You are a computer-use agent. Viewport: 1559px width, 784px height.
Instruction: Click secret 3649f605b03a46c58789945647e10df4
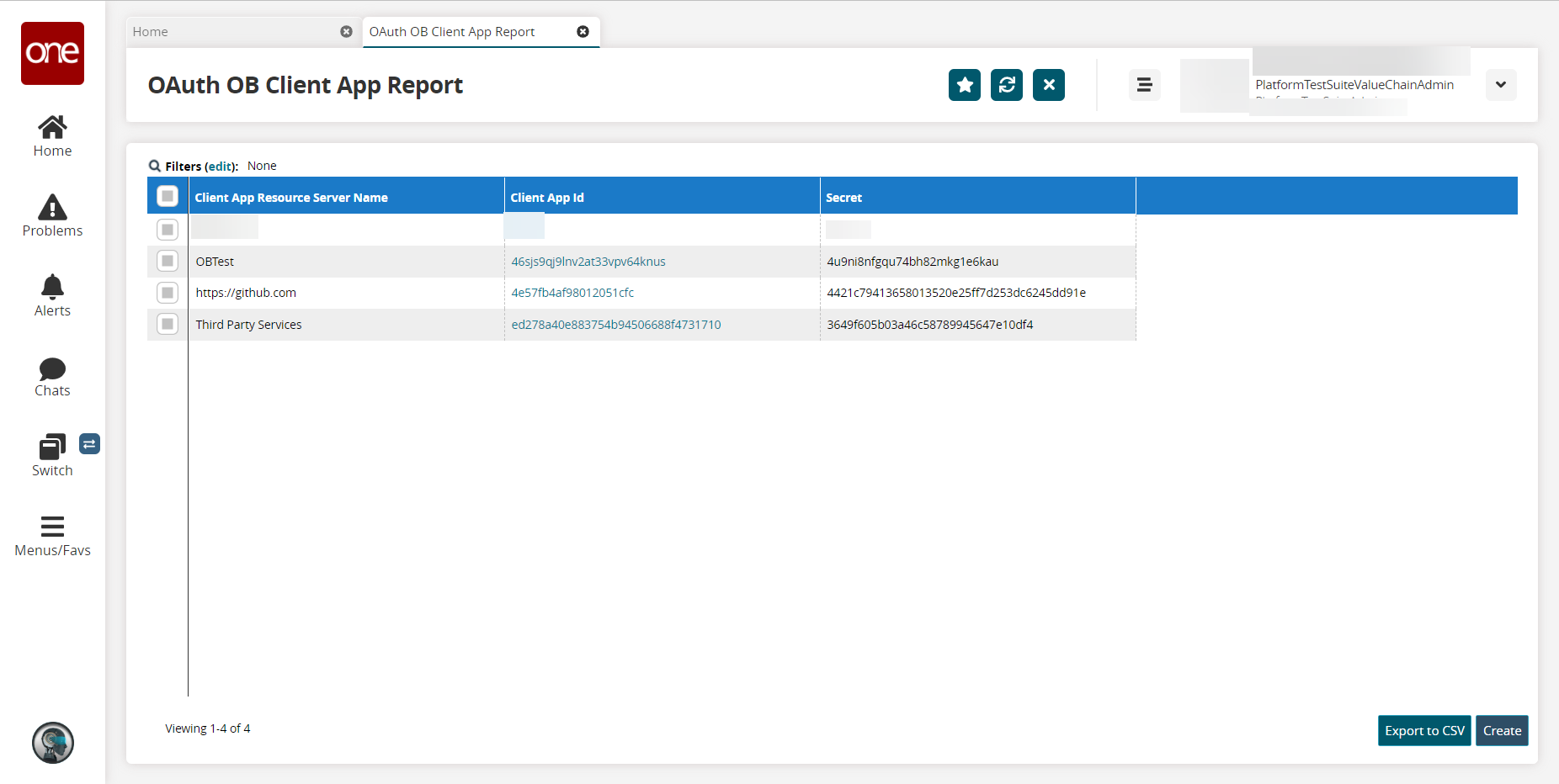point(930,325)
